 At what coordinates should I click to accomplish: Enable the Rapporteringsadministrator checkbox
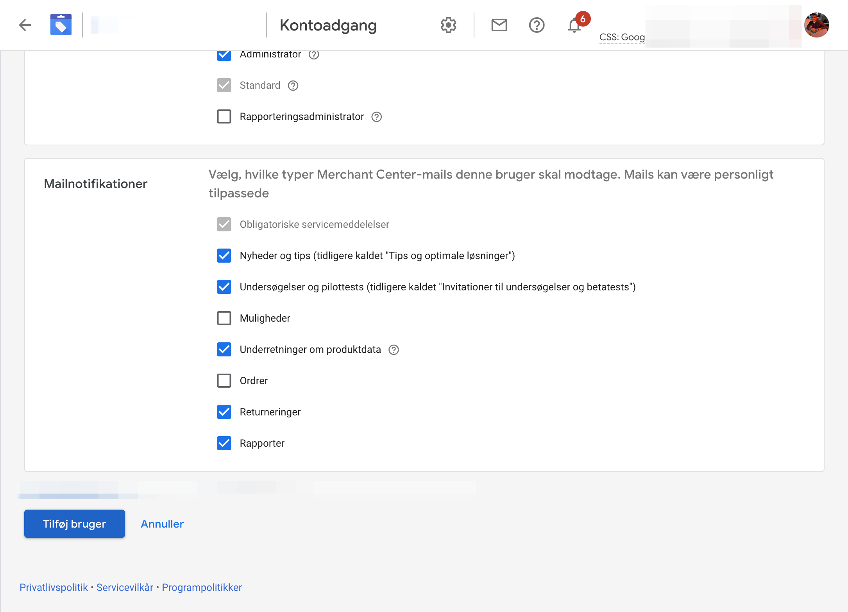point(224,116)
